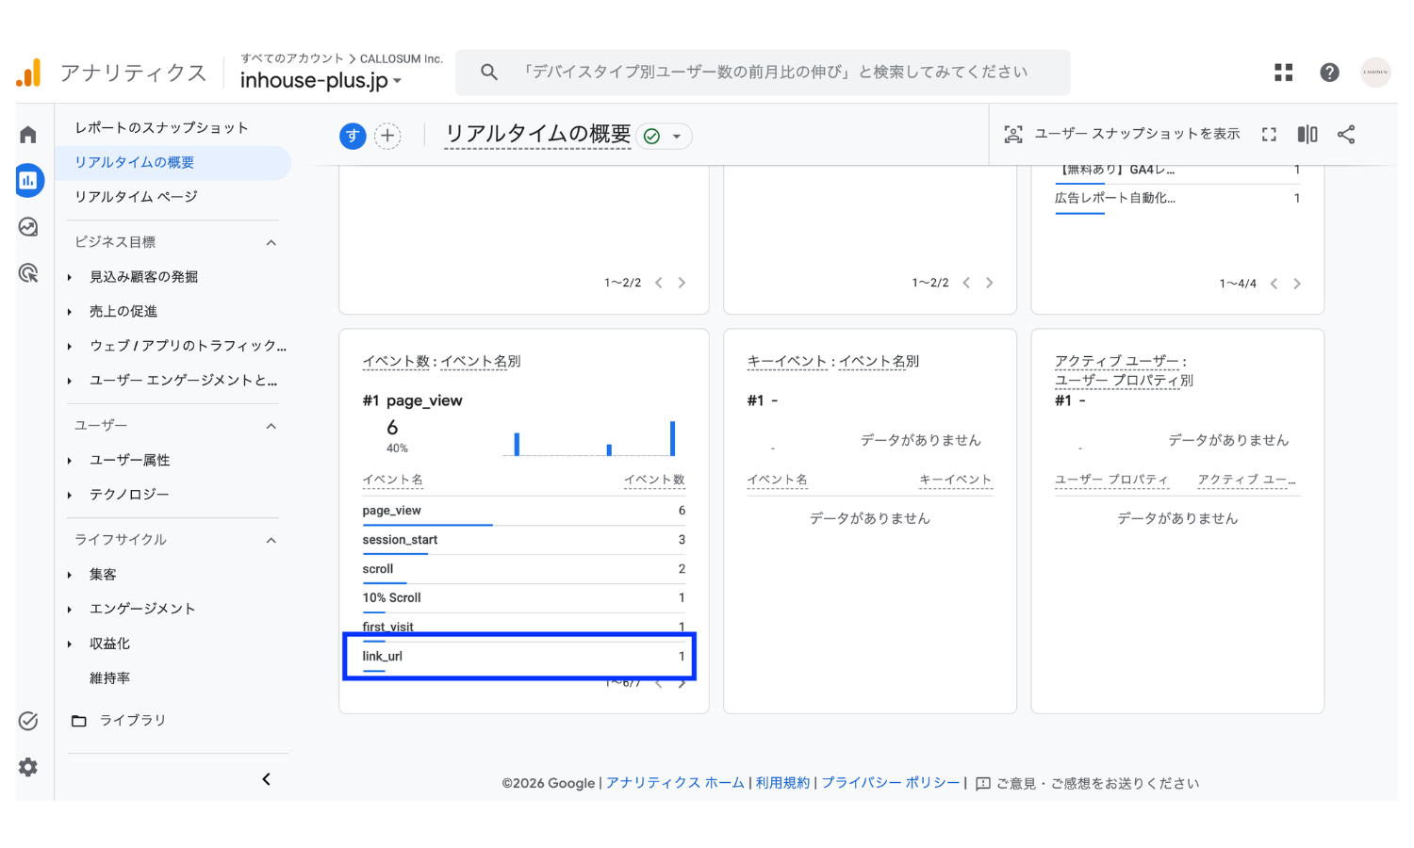
Task: Click the 広告レポート自動化 row
Action: point(1177,199)
